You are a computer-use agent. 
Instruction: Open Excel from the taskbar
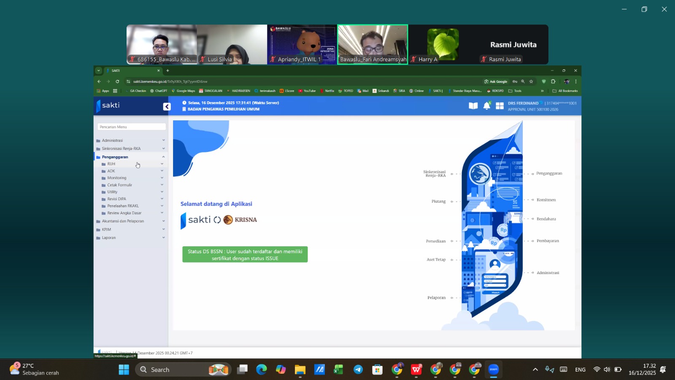[338, 370]
